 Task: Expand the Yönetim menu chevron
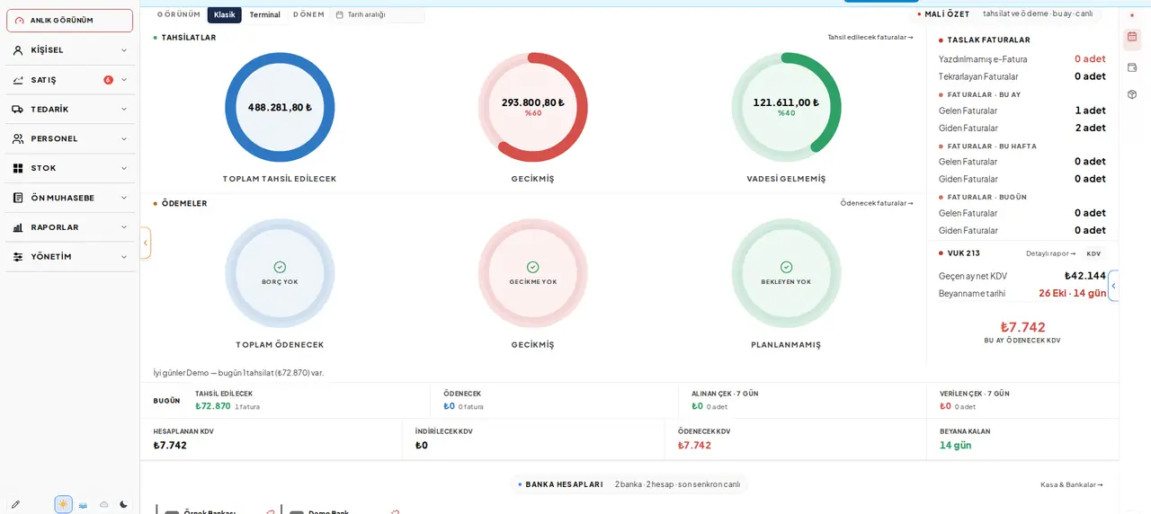point(124,257)
